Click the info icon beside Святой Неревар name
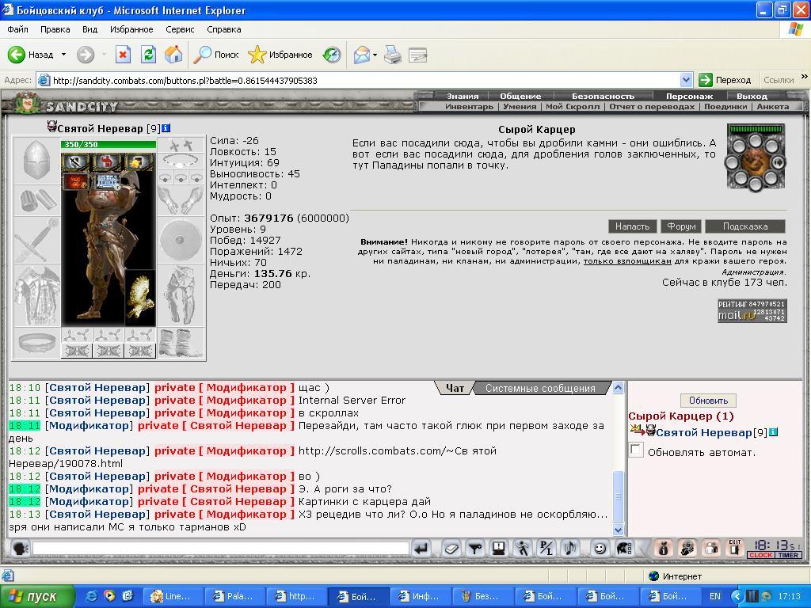This screenshot has height=608, width=811. pyautogui.click(x=166, y=128)
